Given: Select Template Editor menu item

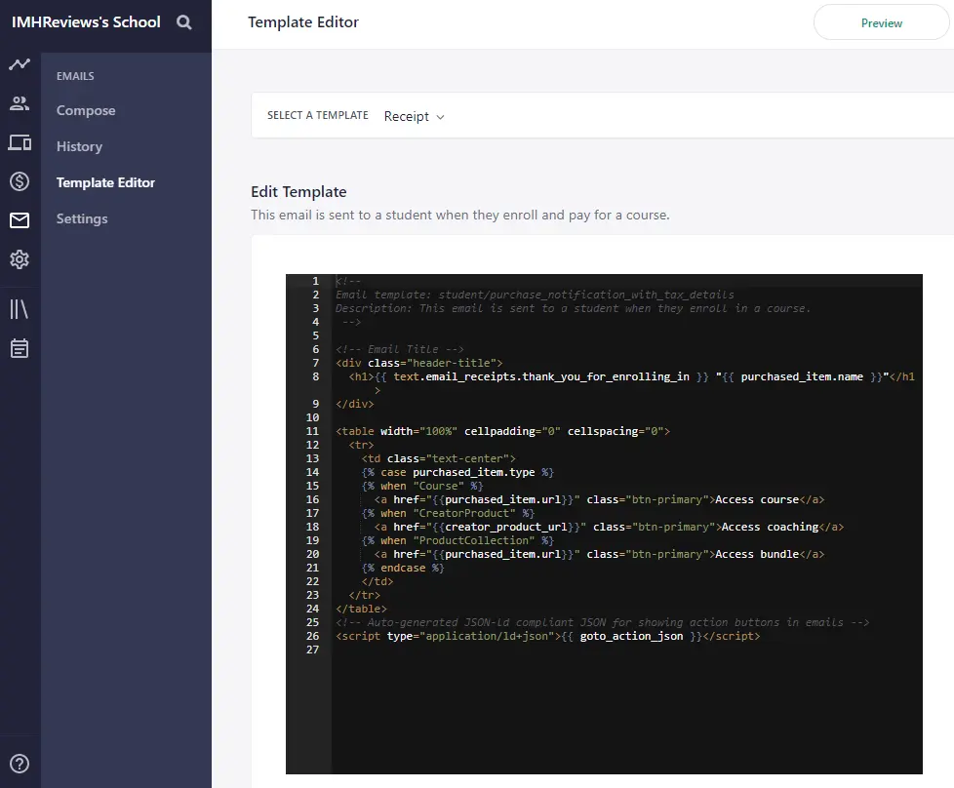Looking at the screenshot, I should [105, 182].
